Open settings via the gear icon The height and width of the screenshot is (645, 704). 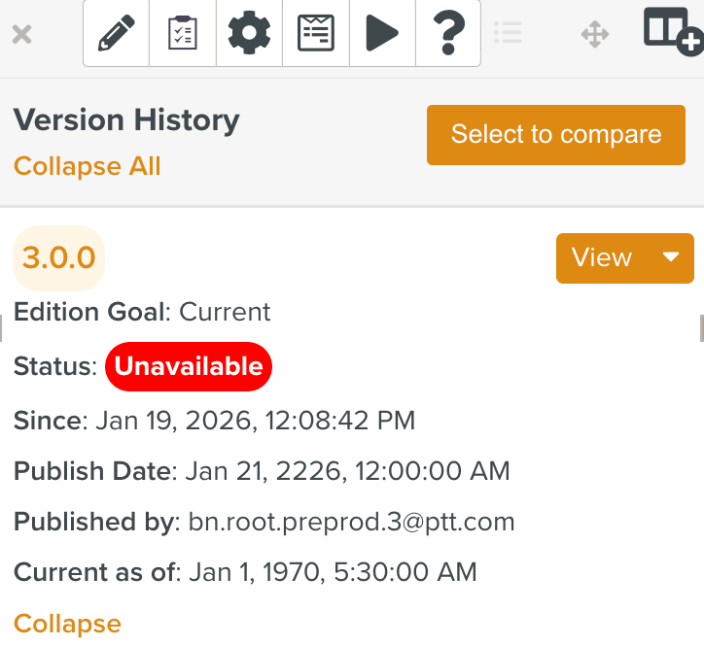(x=249, y=34)
